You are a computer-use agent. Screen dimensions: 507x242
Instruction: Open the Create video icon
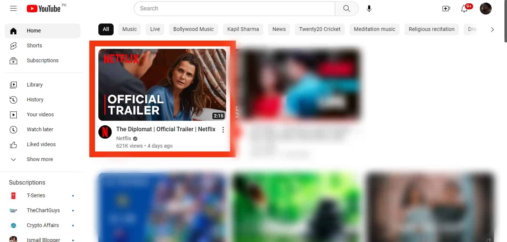tap(446, 9)
